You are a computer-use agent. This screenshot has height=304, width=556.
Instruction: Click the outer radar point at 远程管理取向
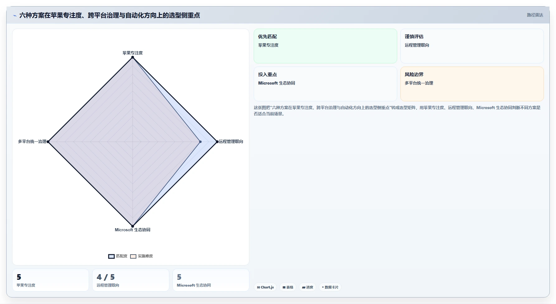pos(217,142)
